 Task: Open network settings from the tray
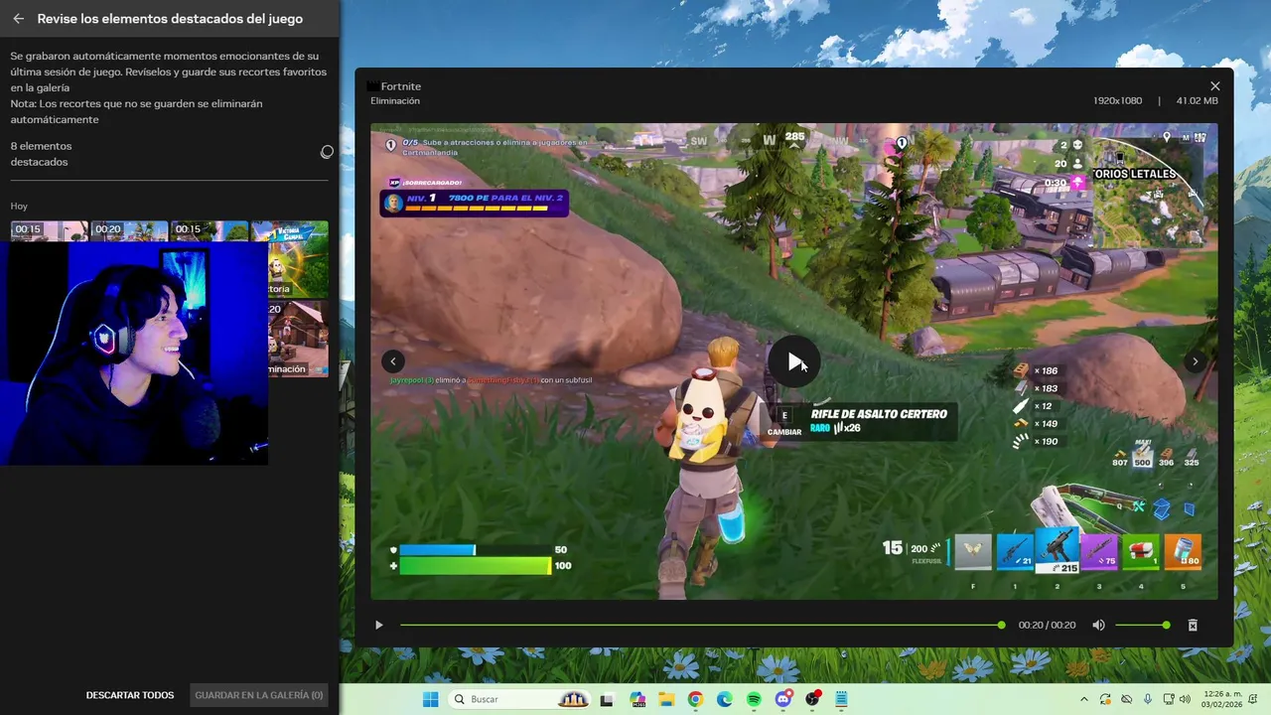pos(1169,699)
